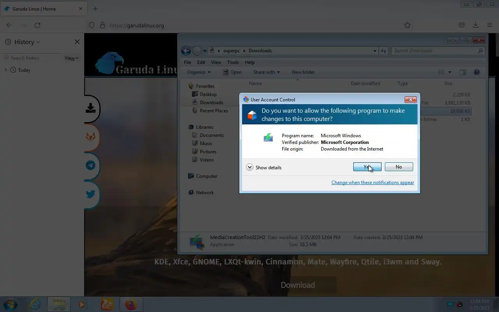This screenshot has width=499, height=312.
Task: Open the History View dropdown
Action: 72,58
